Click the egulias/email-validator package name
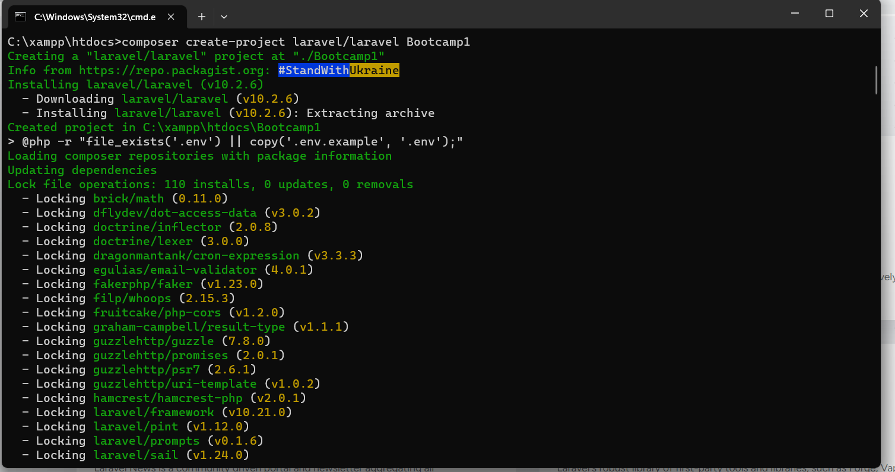Viewport: 895px width, 472px height. pos(175,270)
